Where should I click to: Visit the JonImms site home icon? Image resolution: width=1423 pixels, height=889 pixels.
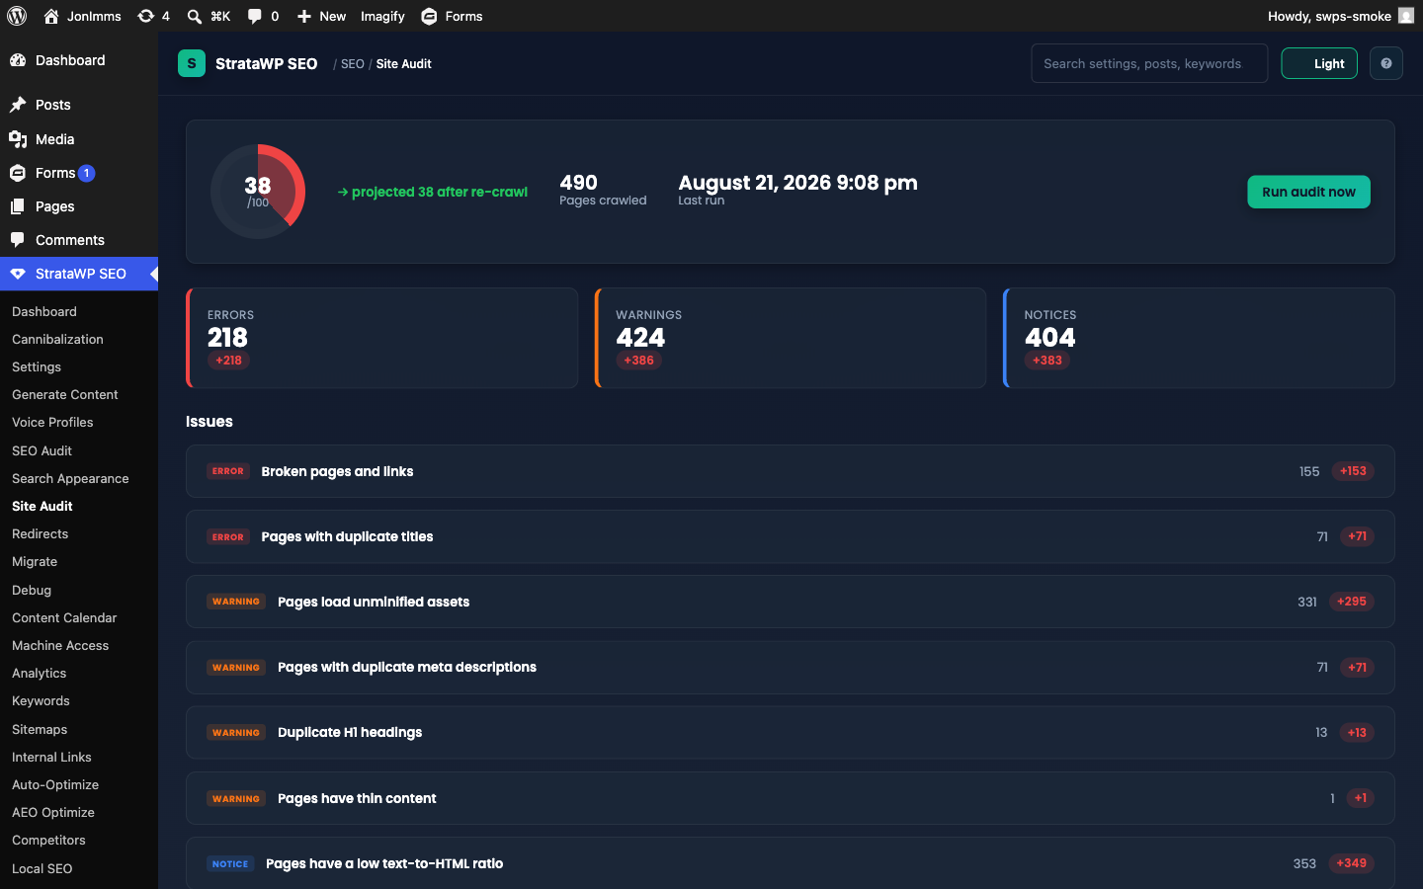(51, 16)
